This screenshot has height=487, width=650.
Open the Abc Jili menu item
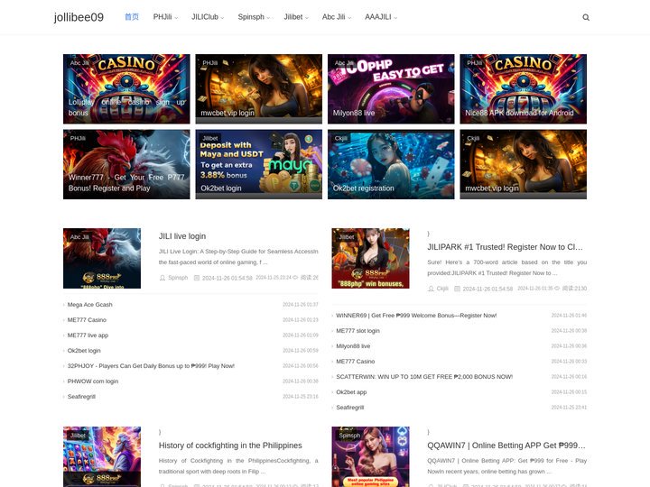[334, 17]
